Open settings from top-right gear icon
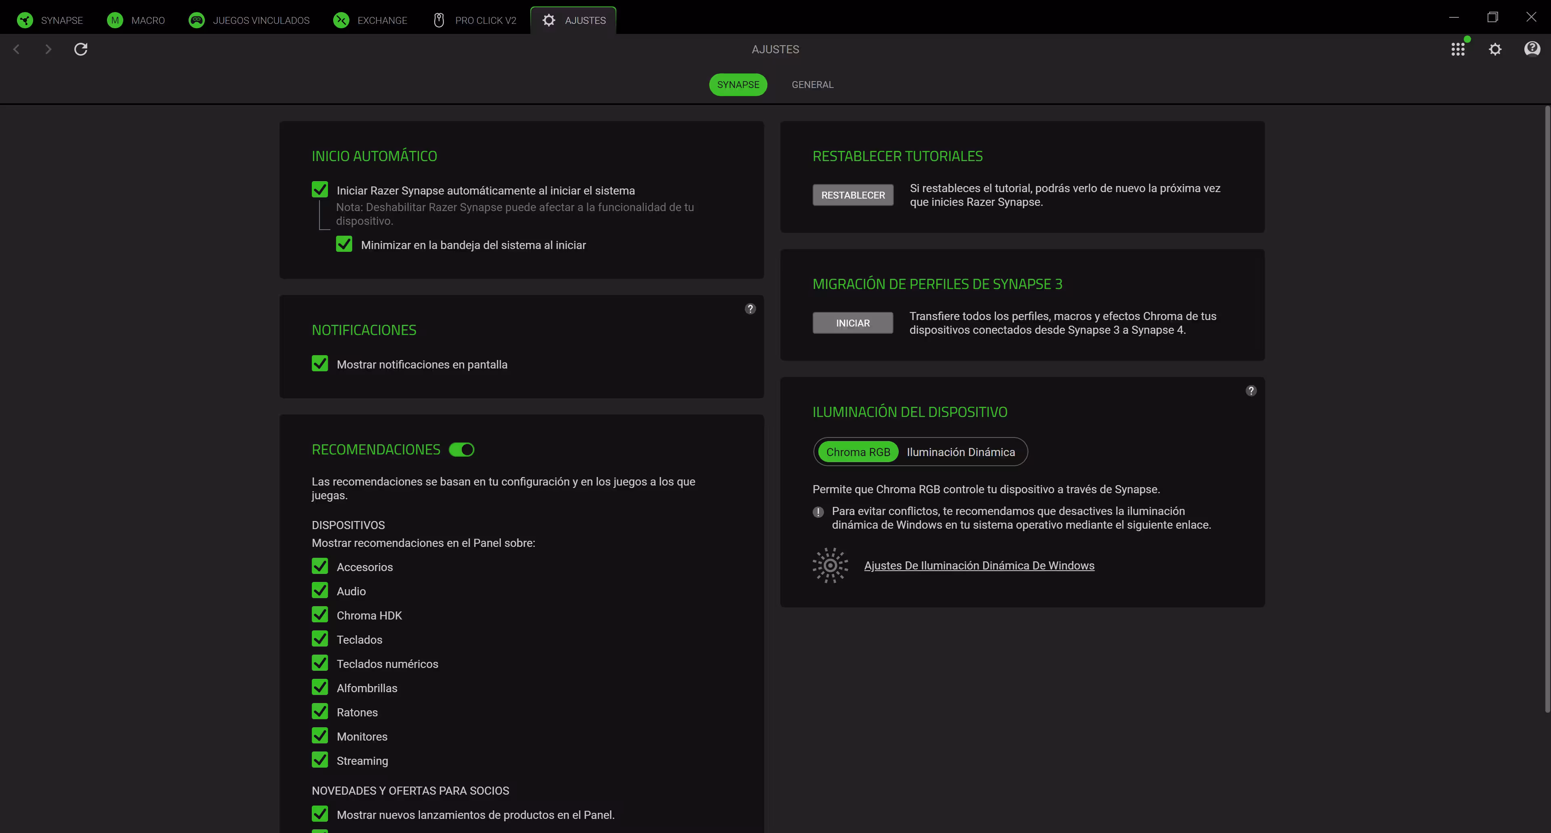 pyautogui.click(x=1495, y=49)
